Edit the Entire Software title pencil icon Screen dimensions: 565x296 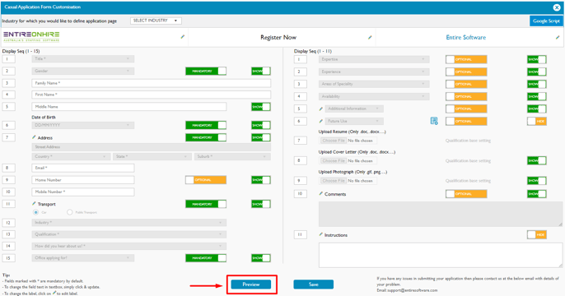[558, 37]
